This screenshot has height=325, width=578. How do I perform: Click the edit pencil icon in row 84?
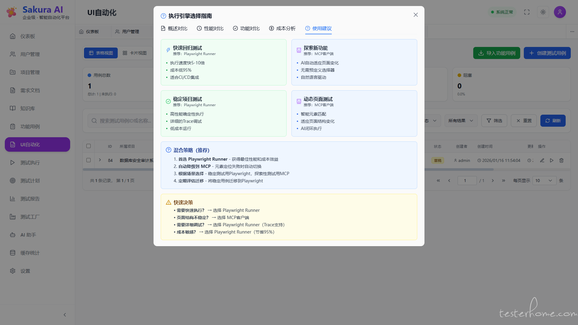(x=542, y=160)
